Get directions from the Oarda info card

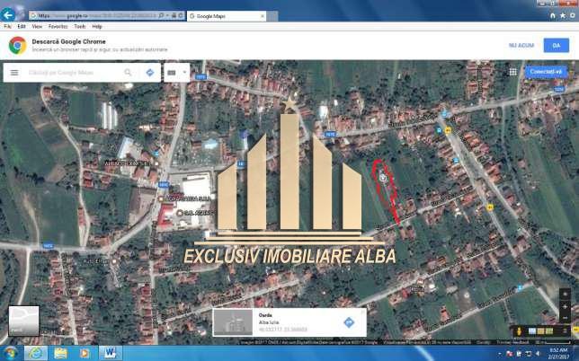349,322
